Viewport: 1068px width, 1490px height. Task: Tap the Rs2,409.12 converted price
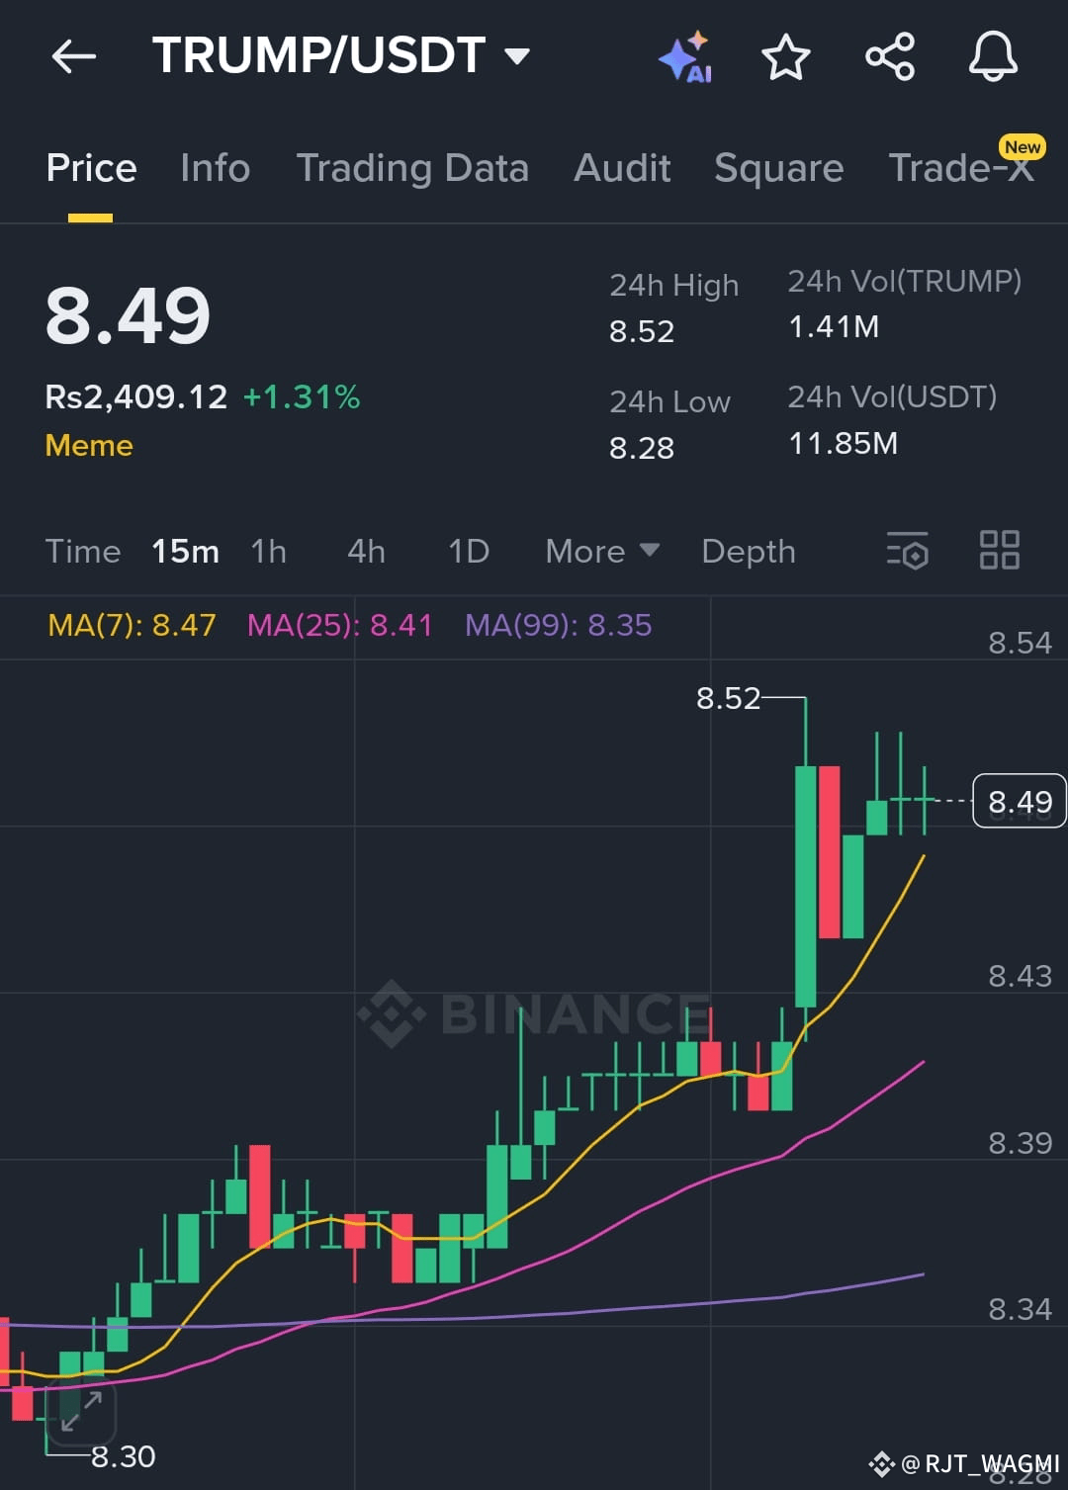(x=136, y=397)
